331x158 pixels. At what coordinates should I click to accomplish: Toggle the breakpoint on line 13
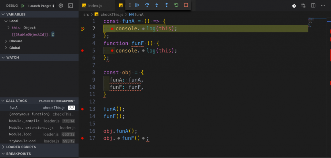[x=82, y=109]
